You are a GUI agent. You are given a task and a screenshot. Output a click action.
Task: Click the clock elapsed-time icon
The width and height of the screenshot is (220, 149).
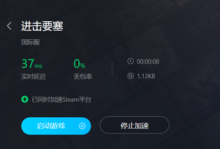[130, 61]
